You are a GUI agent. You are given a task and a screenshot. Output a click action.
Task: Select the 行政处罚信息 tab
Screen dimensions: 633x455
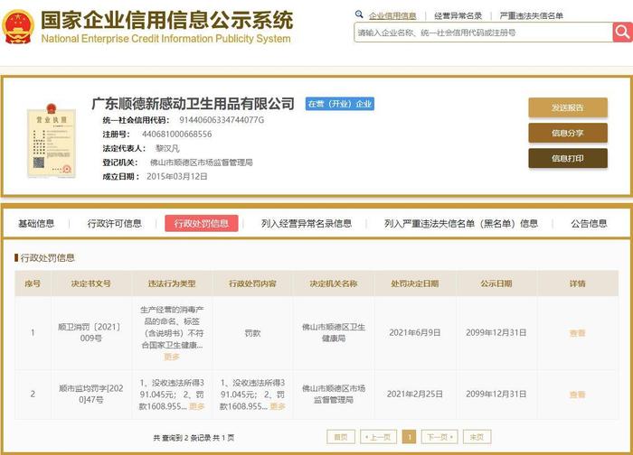click(x=202, y=223)
